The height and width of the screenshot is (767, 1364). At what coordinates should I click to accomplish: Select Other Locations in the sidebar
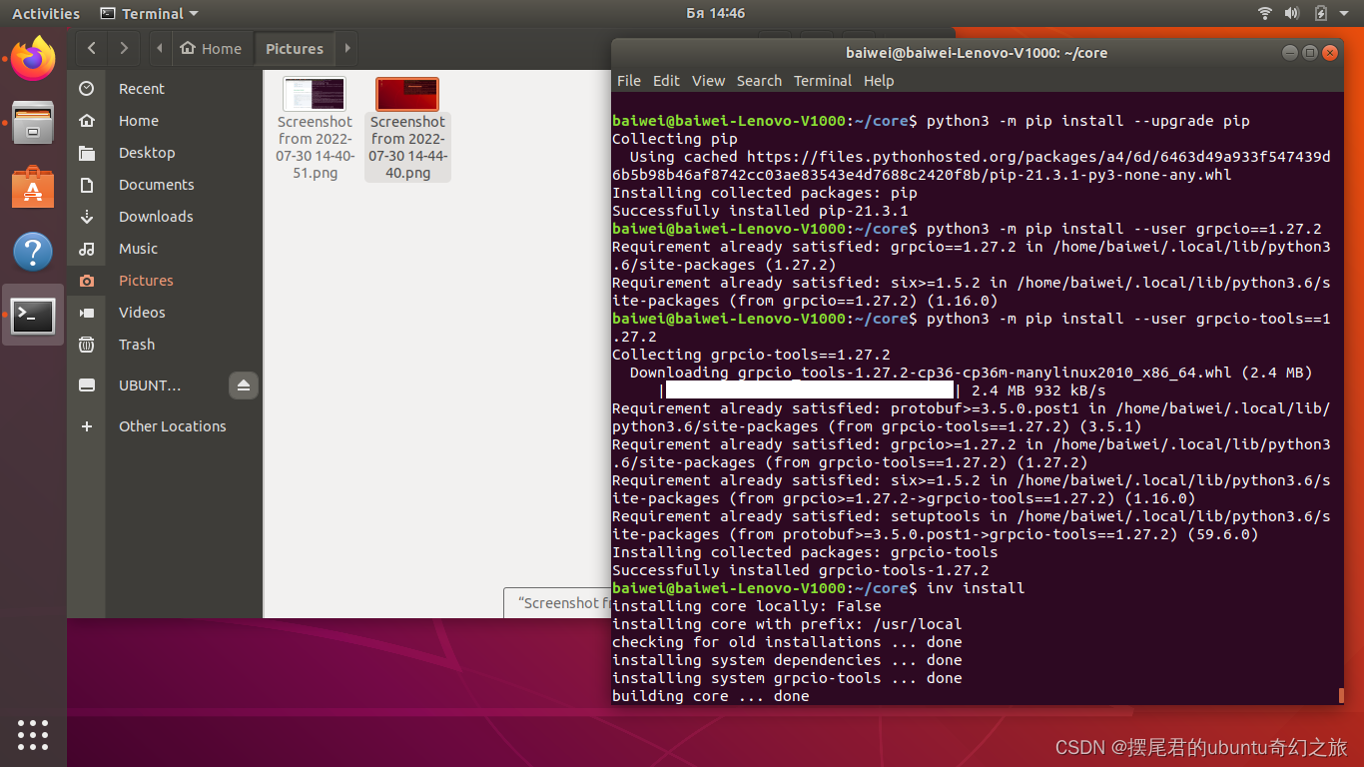pyautogui.click(x=172, y=425)
